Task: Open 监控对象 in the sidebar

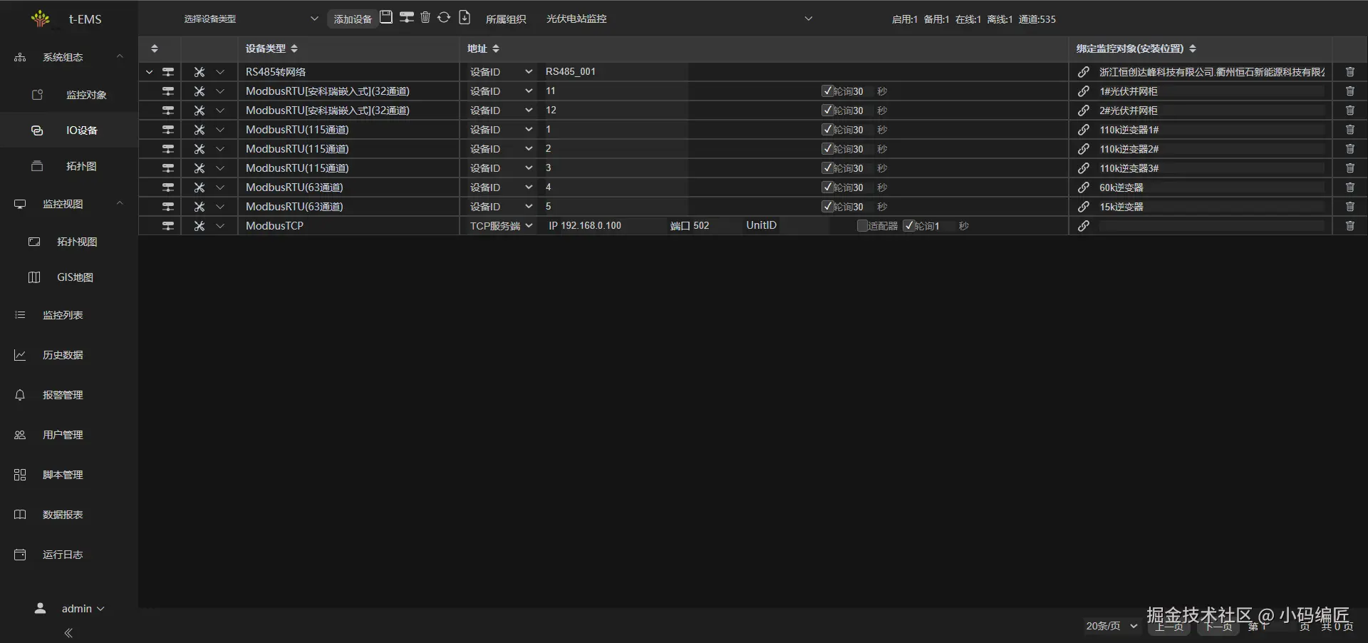Action: tap(69, 95)
